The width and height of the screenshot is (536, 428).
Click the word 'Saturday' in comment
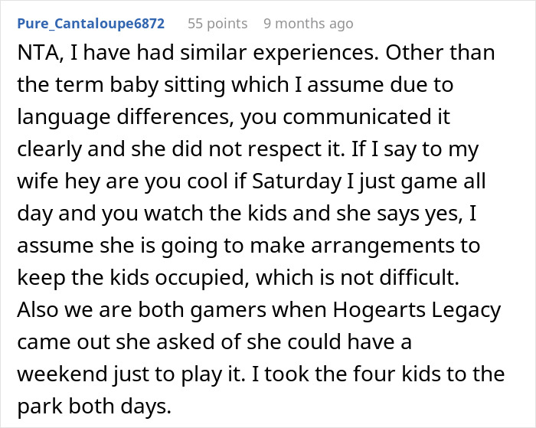point(296,181)
